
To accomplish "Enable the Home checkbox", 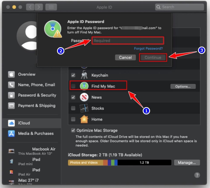I will pyautogui.click(x=73, y=119).
